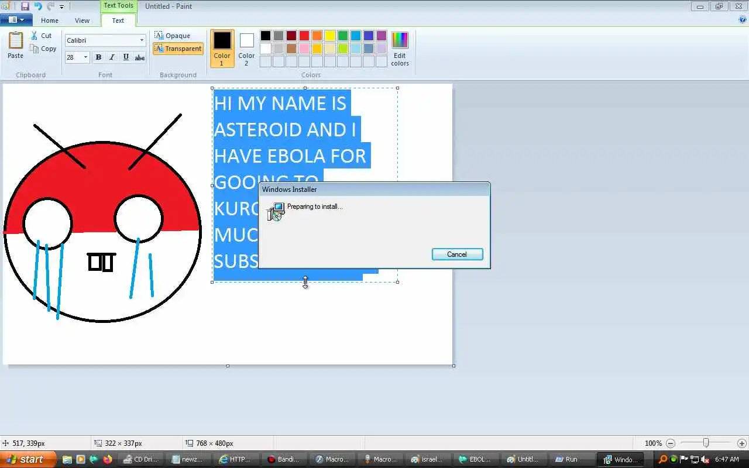Cancel the Windows Installer dialog
The height and width of the screenshot is (468, 749).
tap(457, 254)
